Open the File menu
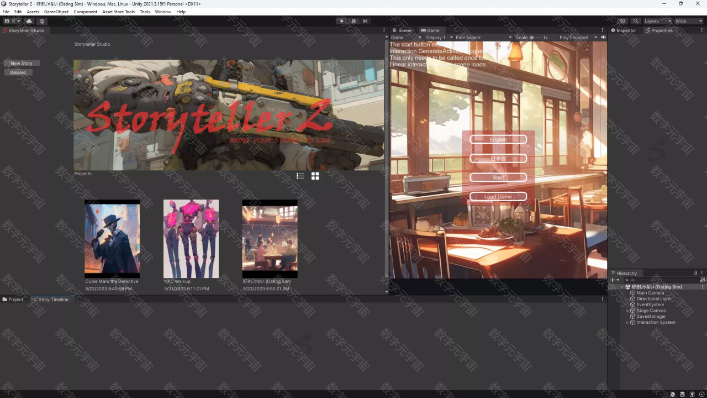This screenshot has height=398, width=707. tap(6, 12)
